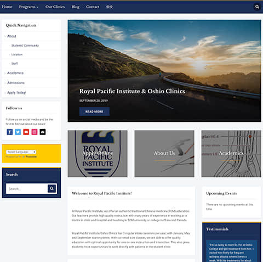Open Staff in Quick Navigation
Viewport: 263px width, 262px height.
pos(14,63)
